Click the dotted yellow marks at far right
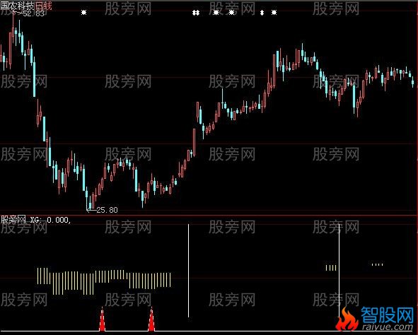This screenshot has width=418, height=335. (x=377, y=264)
